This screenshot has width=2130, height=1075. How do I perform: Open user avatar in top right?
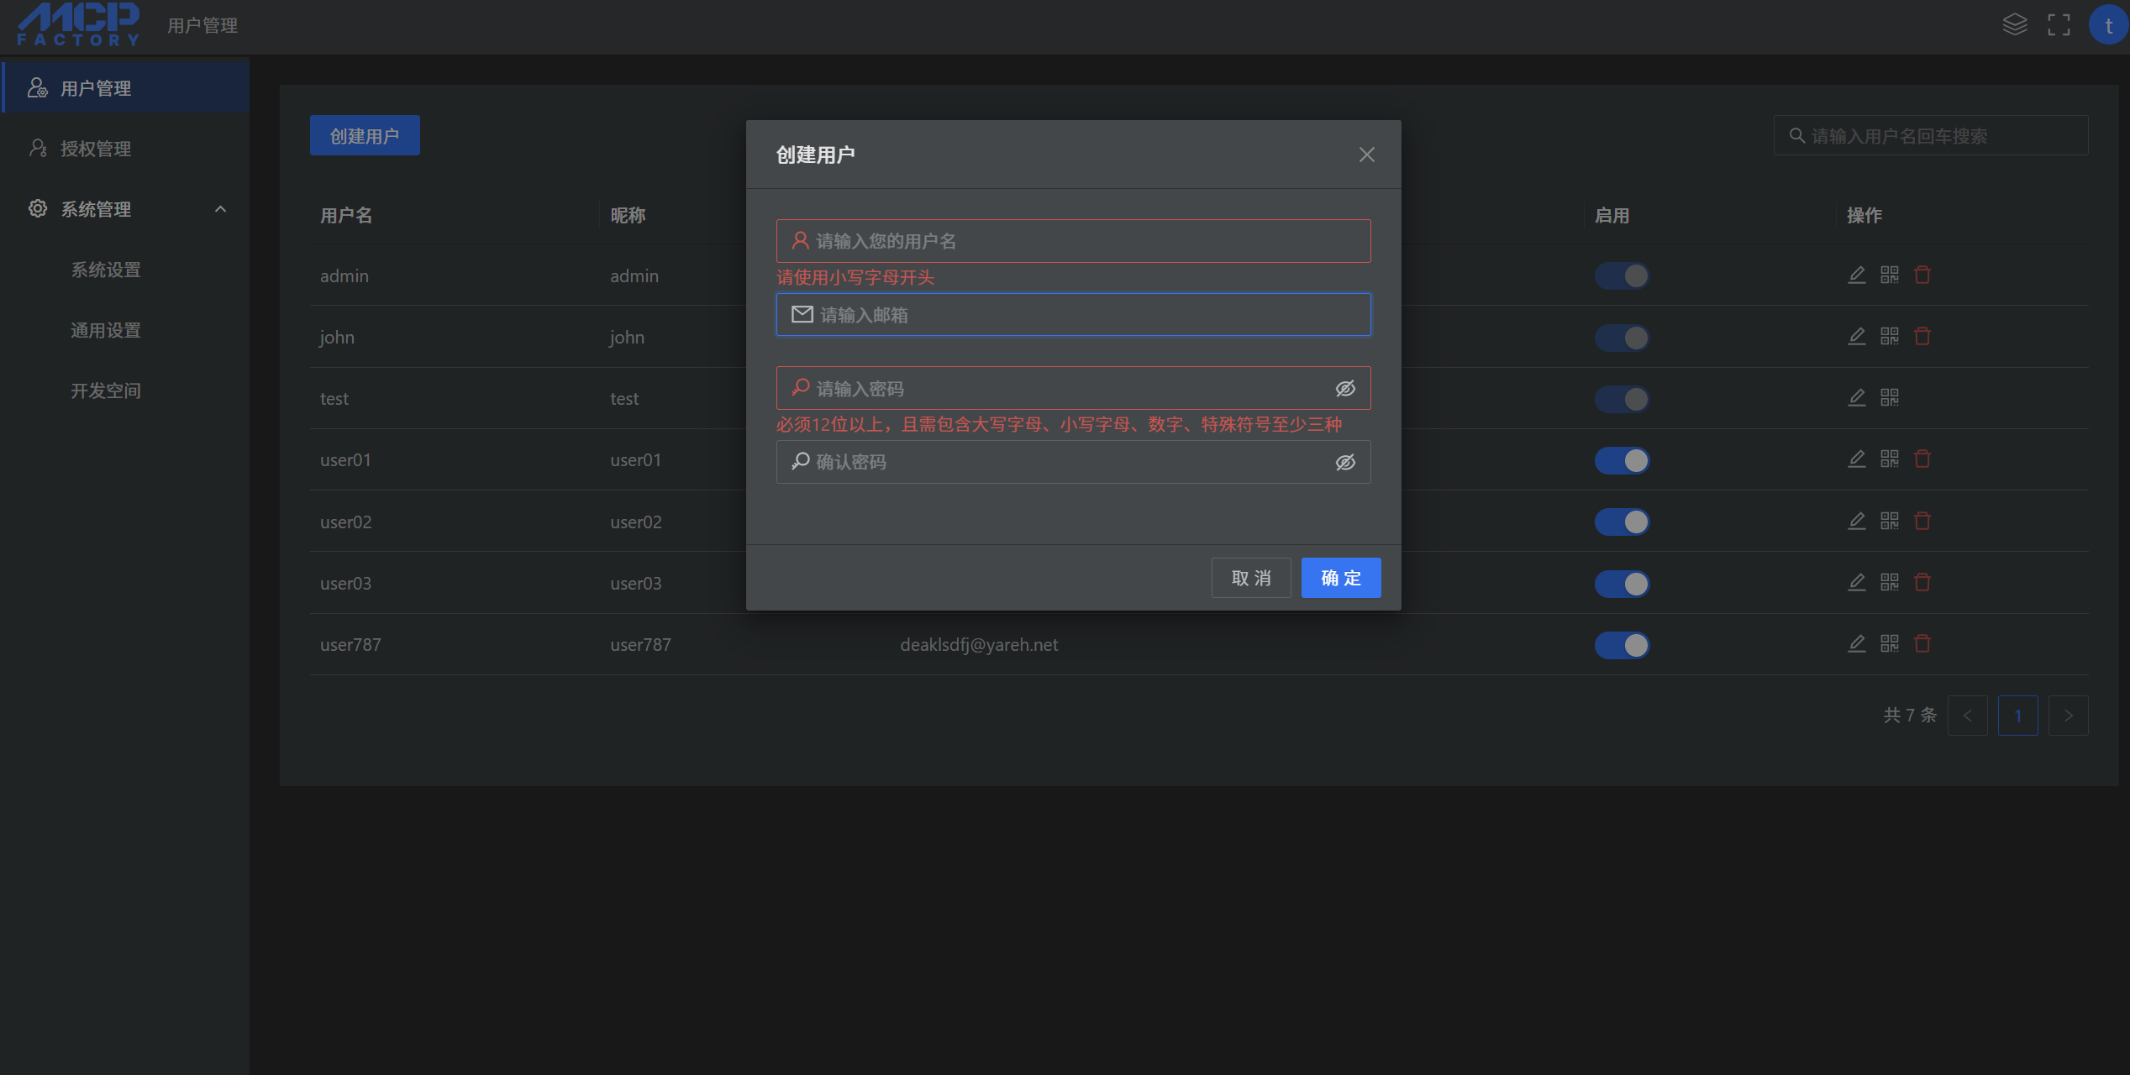2107,25
